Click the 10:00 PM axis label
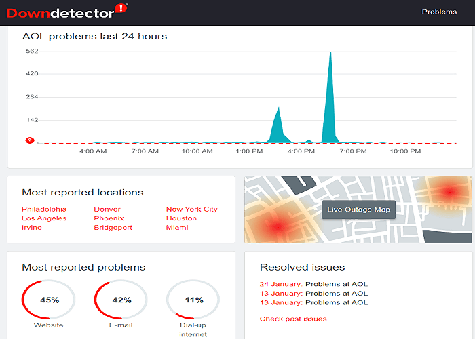Image resolution: width=475 pixels, height=339 pixels. pyautogui.click(x=405, y=151)
